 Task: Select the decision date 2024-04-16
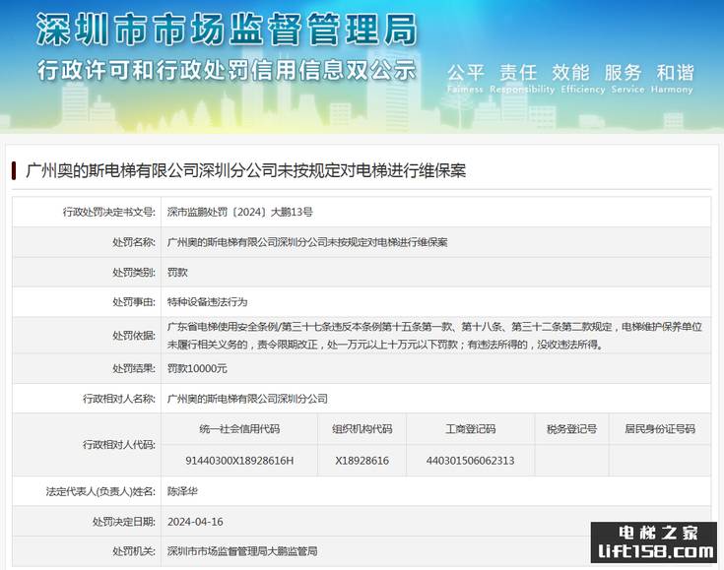pos(195,522)
